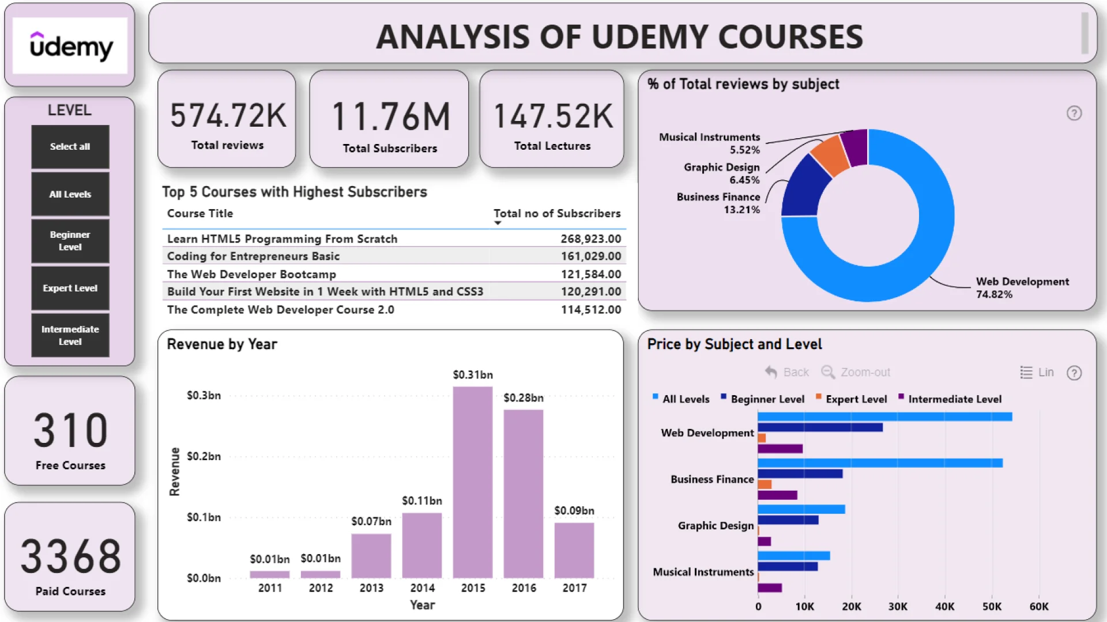
Task: Click the 2011 revenue bar
Action: tap(270, 575)
